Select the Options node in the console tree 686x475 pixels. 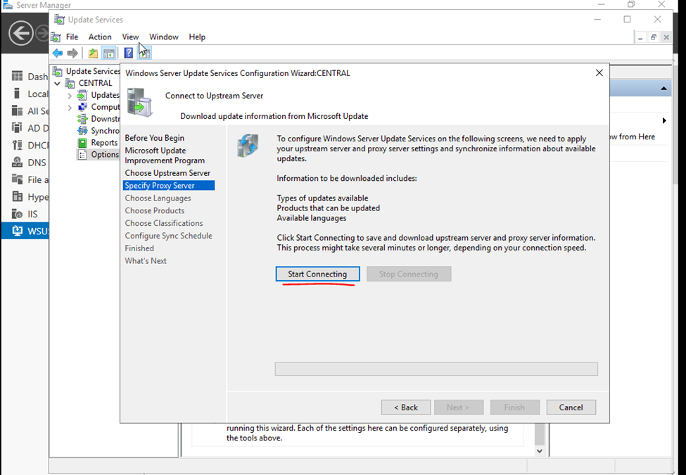point(103,155)
